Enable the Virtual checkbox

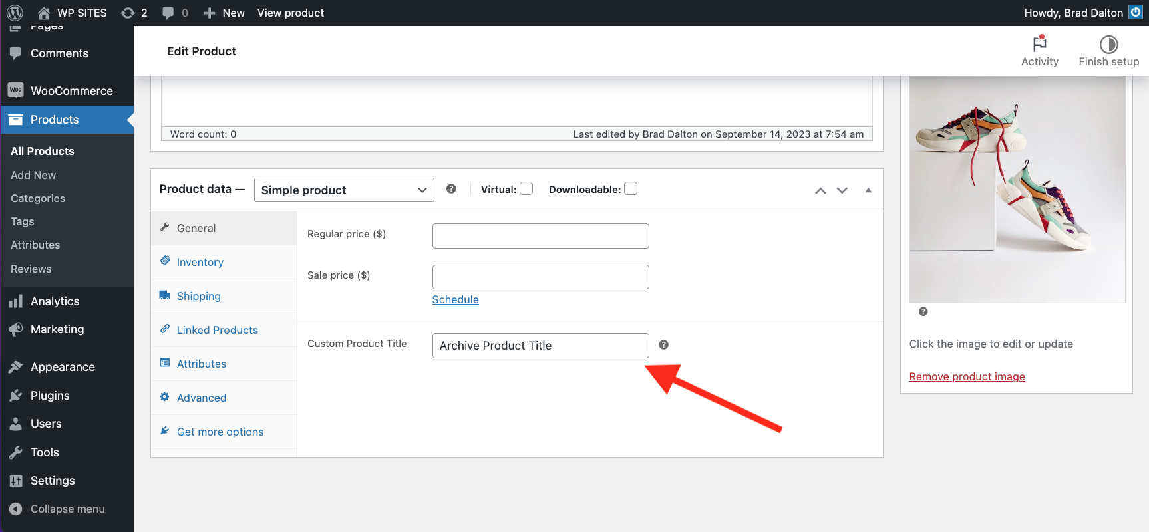526,189
